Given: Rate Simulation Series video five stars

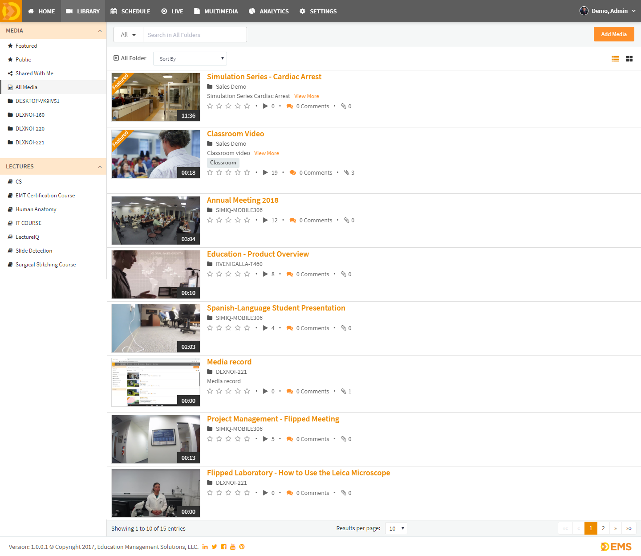Looking at the screenshot, I should click(x=247, y=106).
